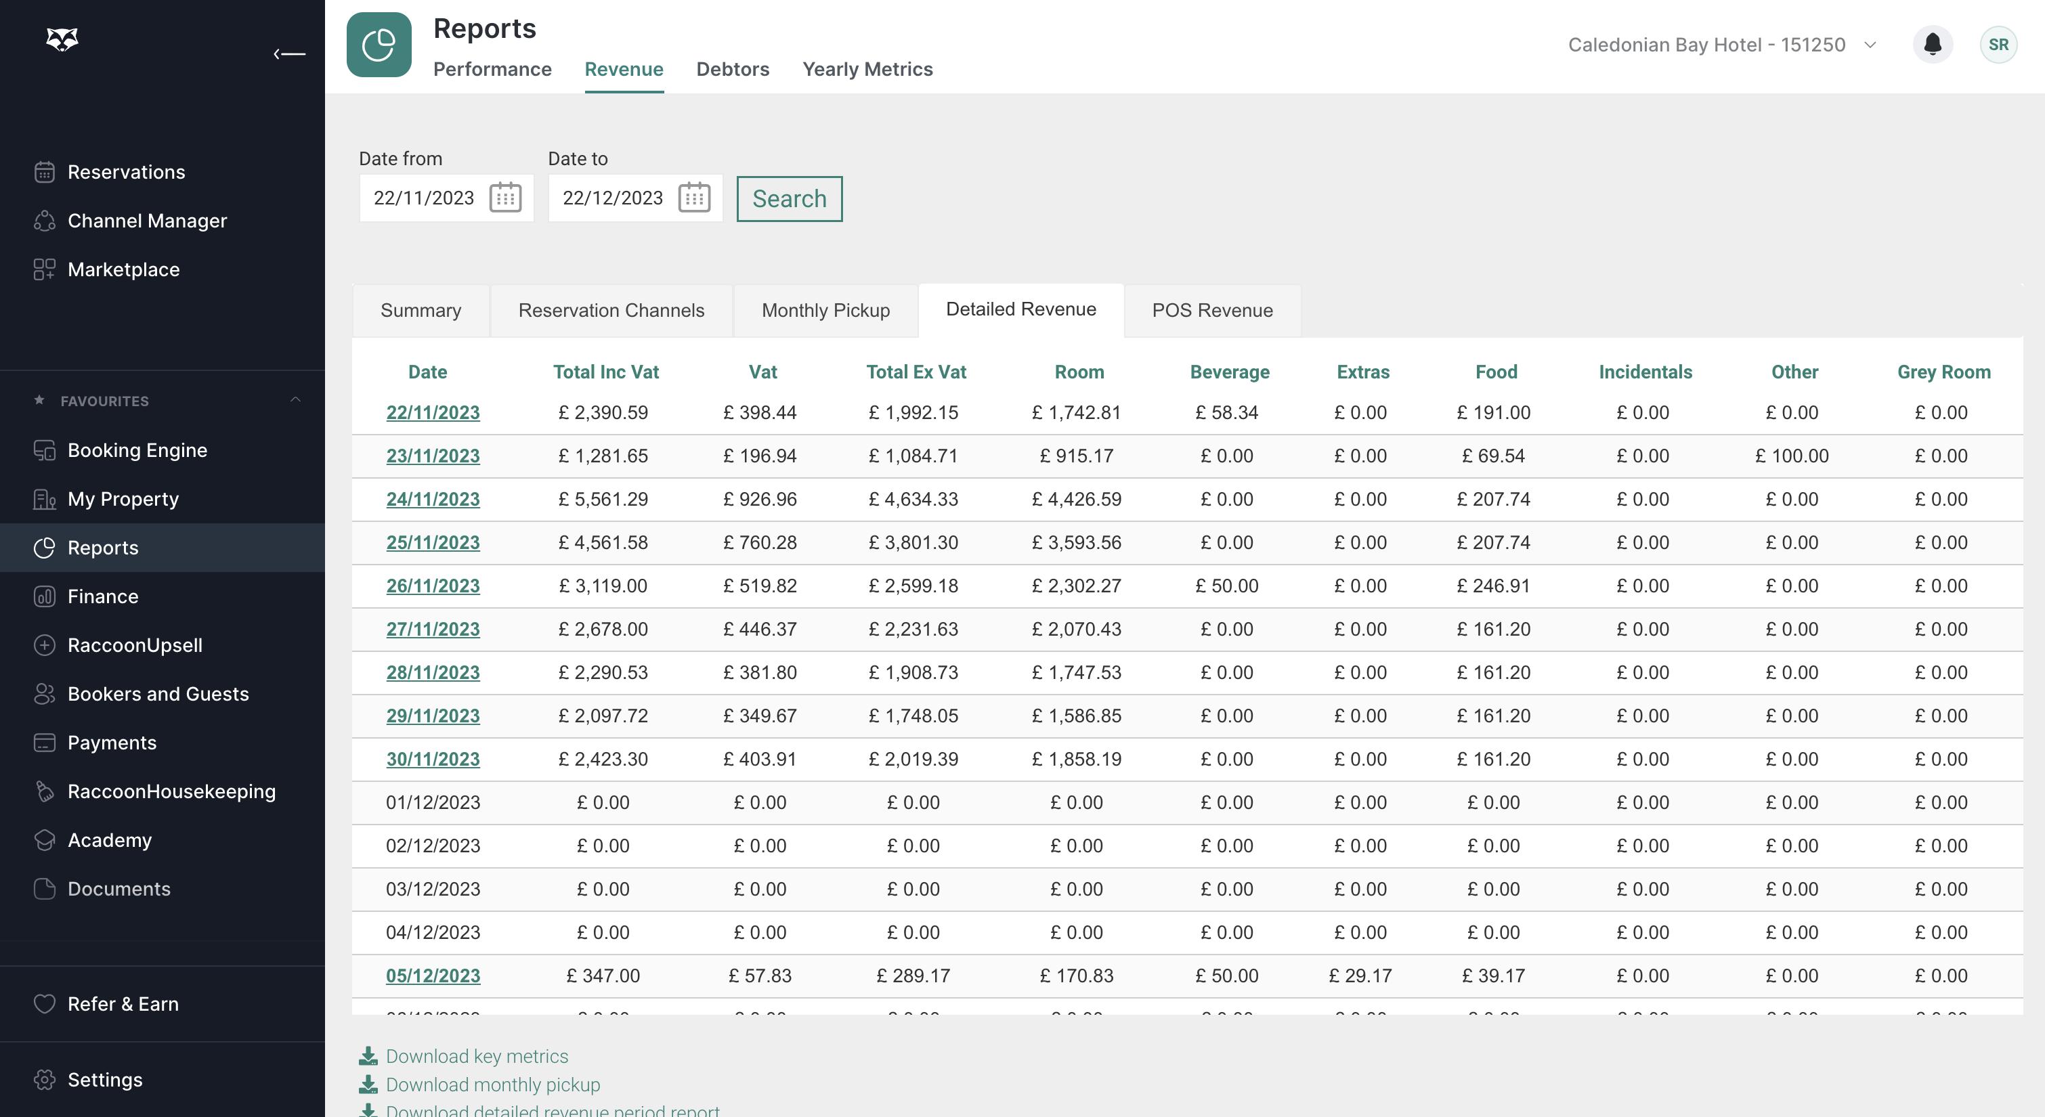Open the Debtors report tab
The height and width of the screenshot is (1117, 2045).
click(x=732, y=70)
